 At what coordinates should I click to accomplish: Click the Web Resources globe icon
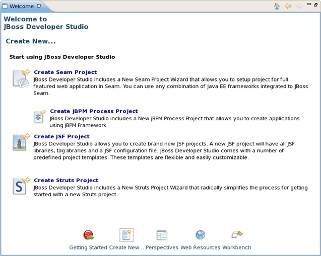(200, 235)
